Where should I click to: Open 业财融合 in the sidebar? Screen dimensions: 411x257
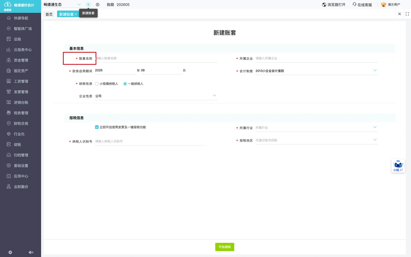pos(21,187)
